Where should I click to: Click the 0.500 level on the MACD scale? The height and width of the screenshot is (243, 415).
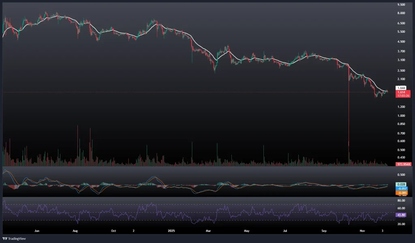coord(401,175)
